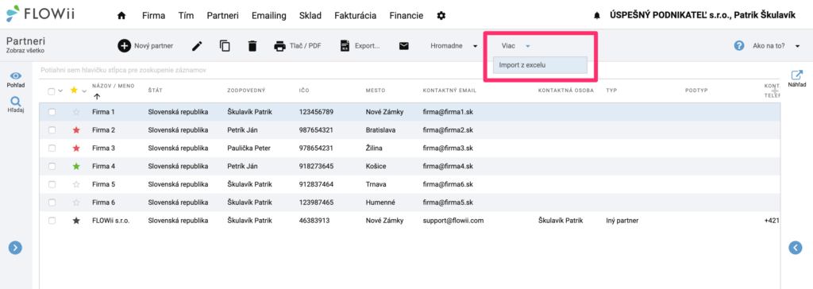Open the settings gear icon

click(441, 16)
